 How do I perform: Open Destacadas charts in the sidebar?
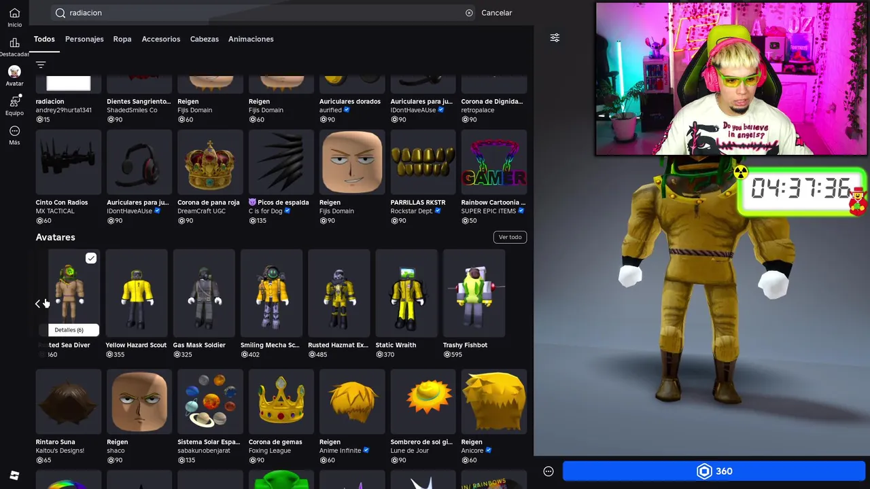[x=14, y=47]
